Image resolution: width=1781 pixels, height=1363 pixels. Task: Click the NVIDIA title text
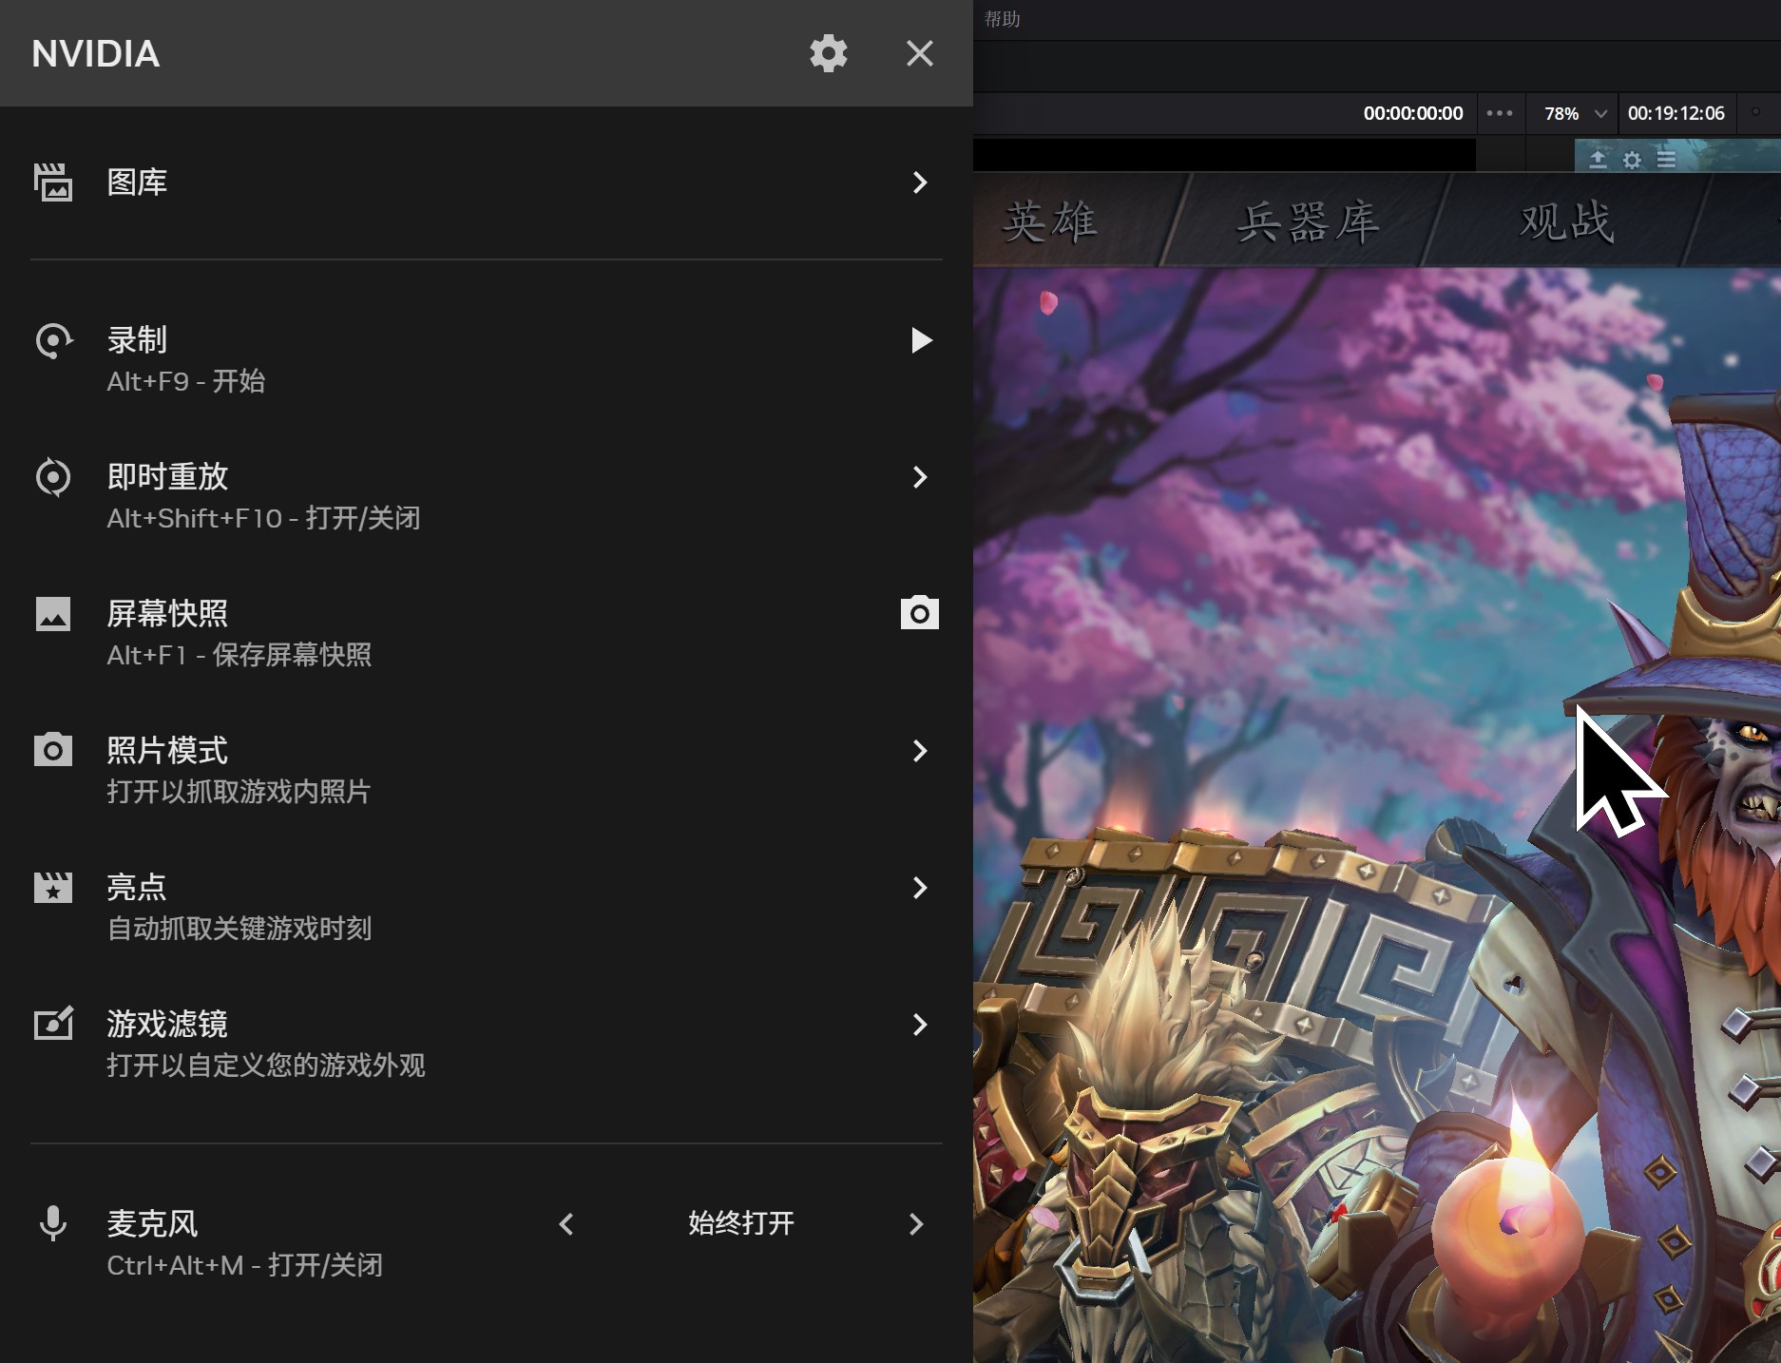coord(96,54)
